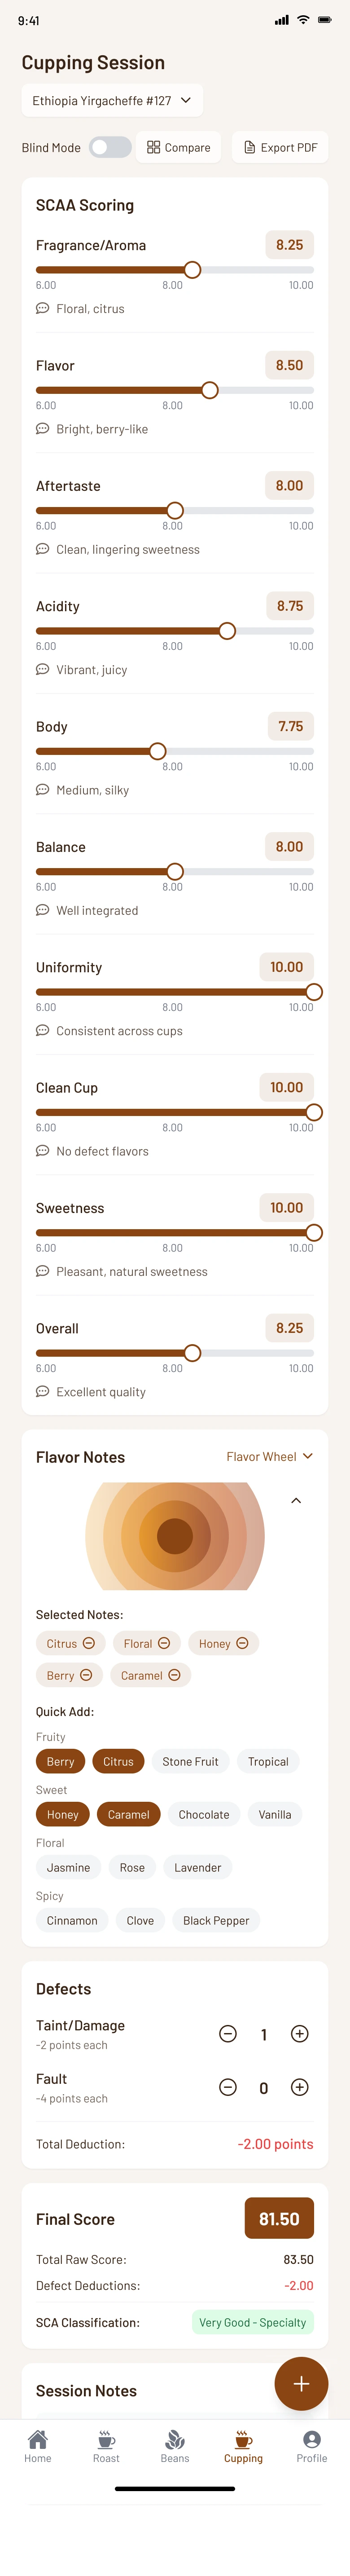Collapse the flavor wheel with chevron
Image resolution: width=350 pixels, height=2576 pixels.
pos(296,1501)
